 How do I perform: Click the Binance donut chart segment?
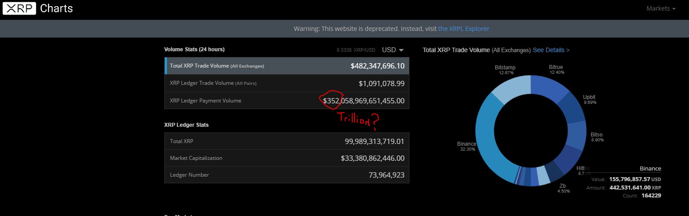(x=487, y=137)
